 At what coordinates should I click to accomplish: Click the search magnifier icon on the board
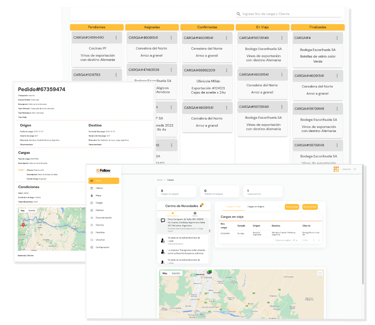(x=238, y=14)
